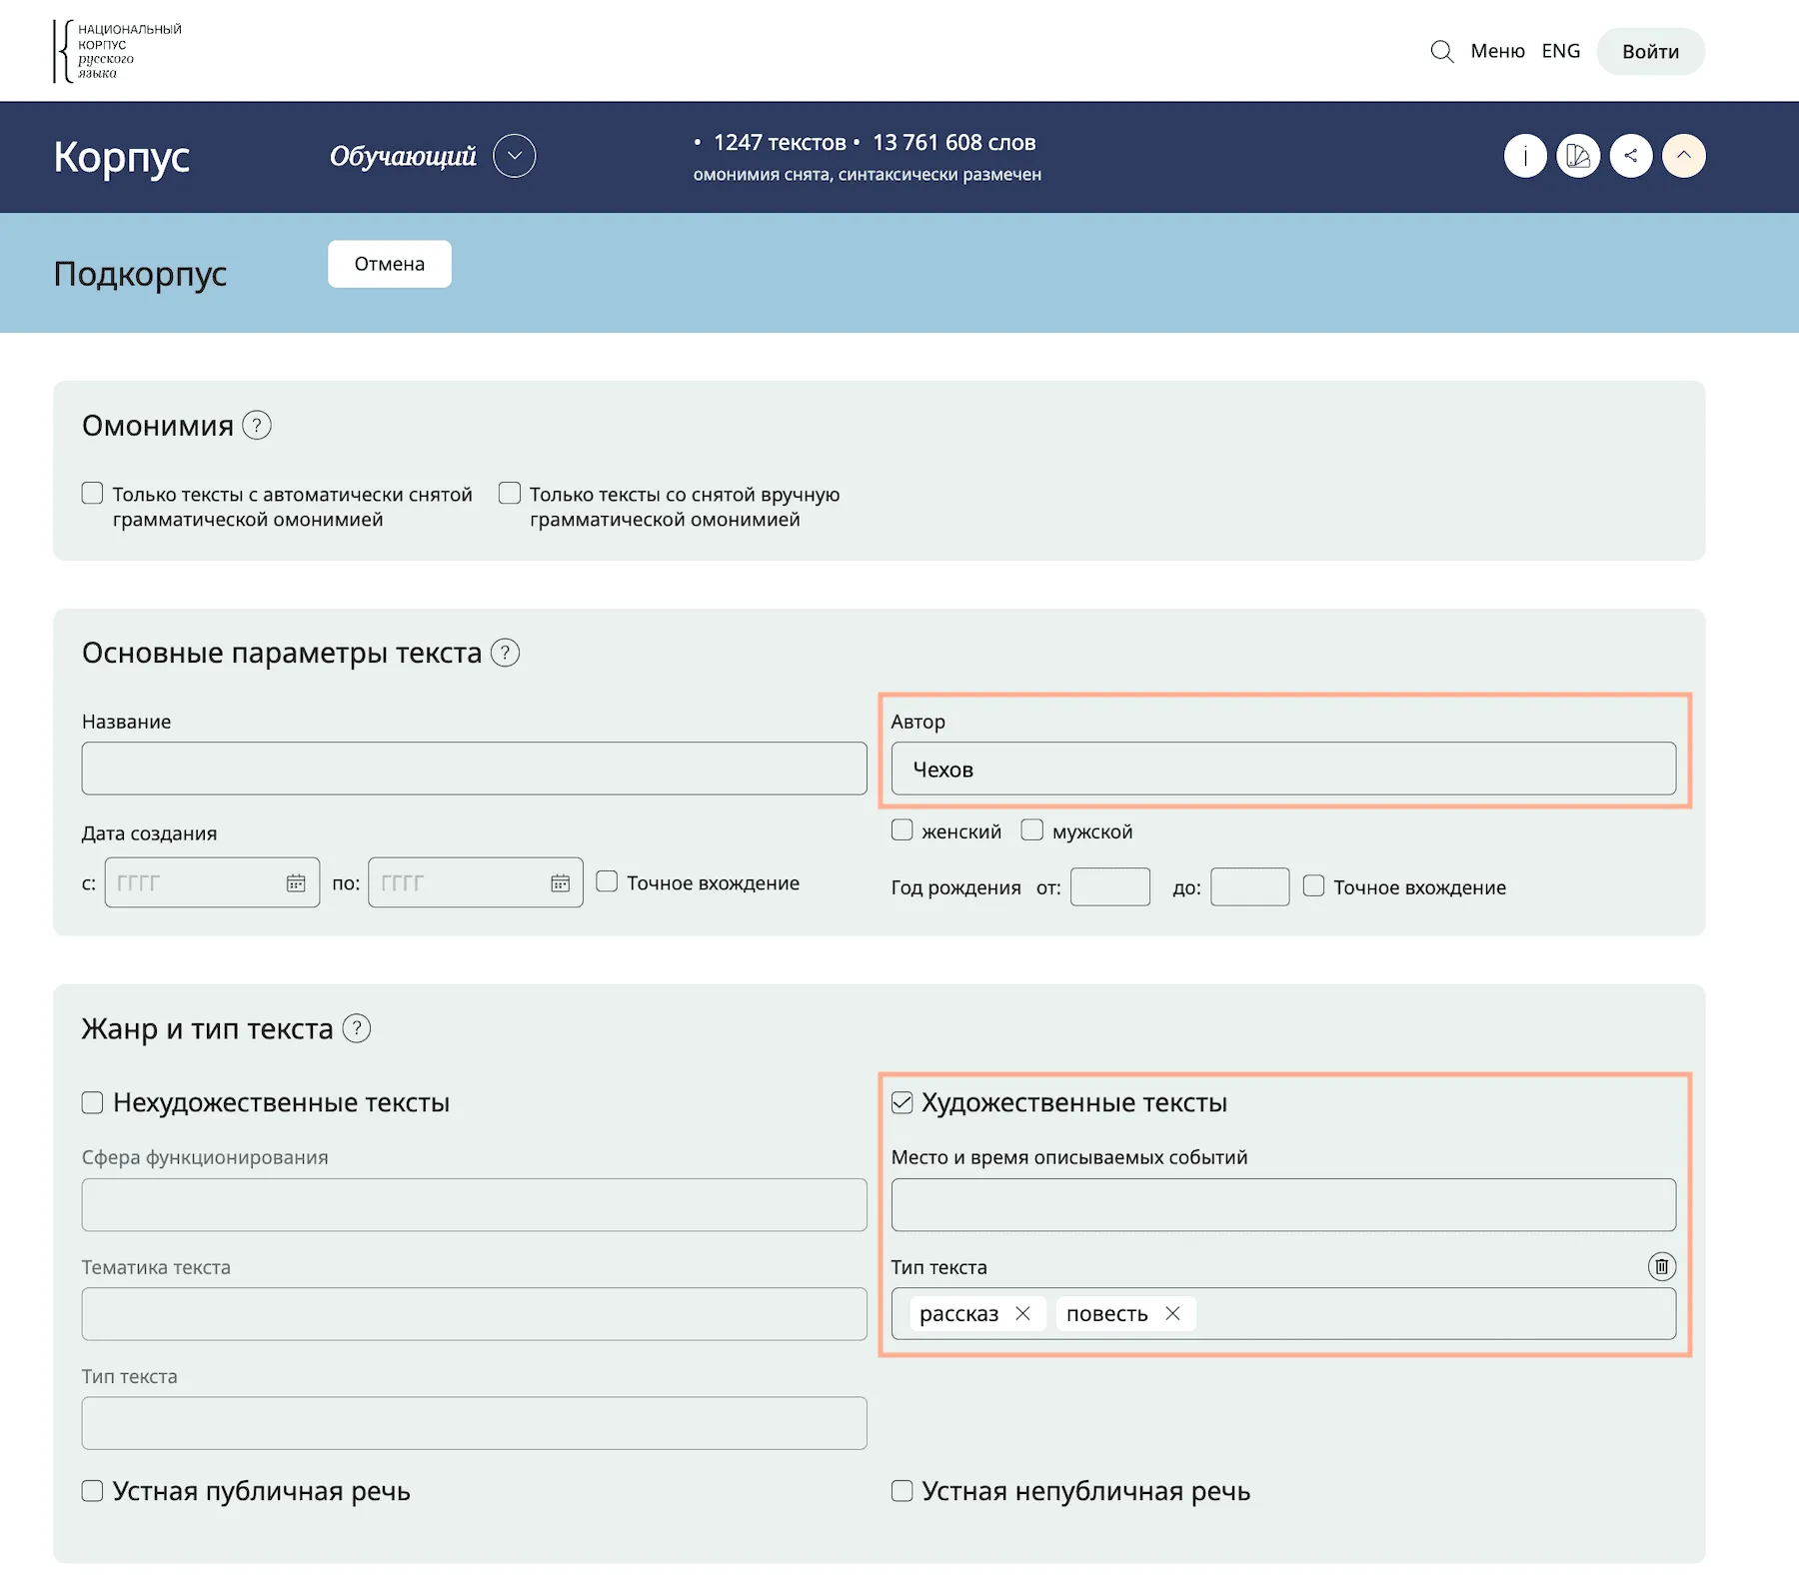Open calendar icon in 'с:' date field

pyautogui.click(x=296, y=882)
